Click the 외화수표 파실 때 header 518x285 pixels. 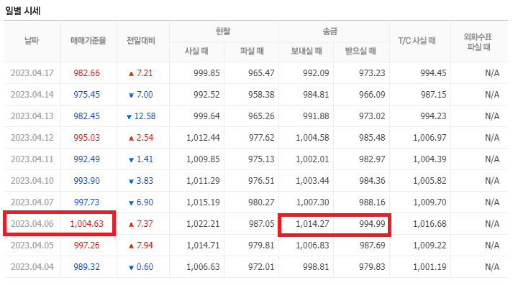coord(478,42)
